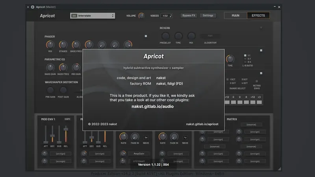Click the gear icon in the title bar
The width and height of the screenshot is (315, 177).
click(x=33, y=7)
